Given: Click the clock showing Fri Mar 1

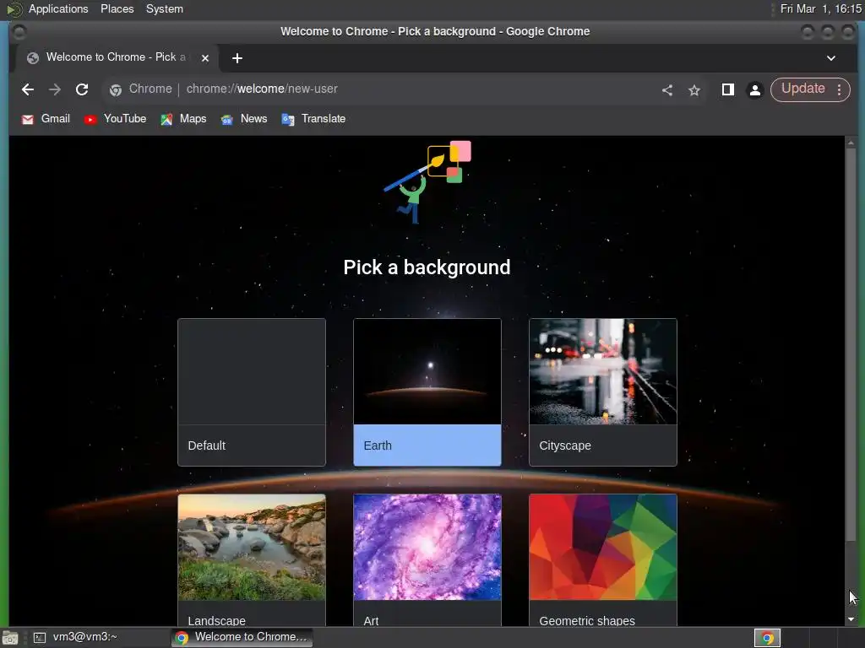Looking at the screenshot, I should (821, 8).
